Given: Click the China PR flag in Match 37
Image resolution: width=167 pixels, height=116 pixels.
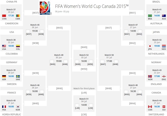Looking at the screenshot, I should (4, 16).
